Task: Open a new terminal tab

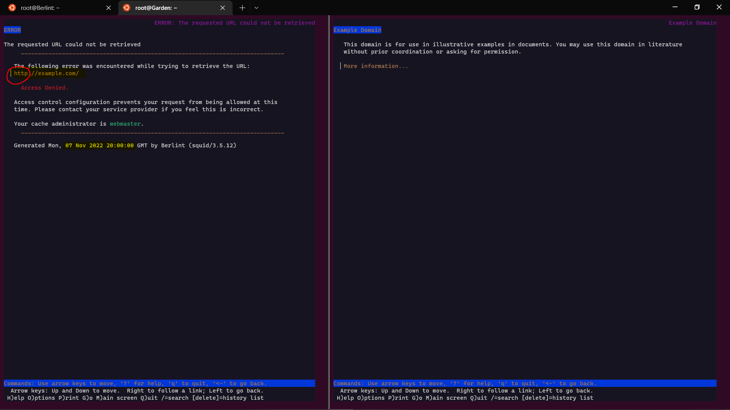Action: (242, 8)
